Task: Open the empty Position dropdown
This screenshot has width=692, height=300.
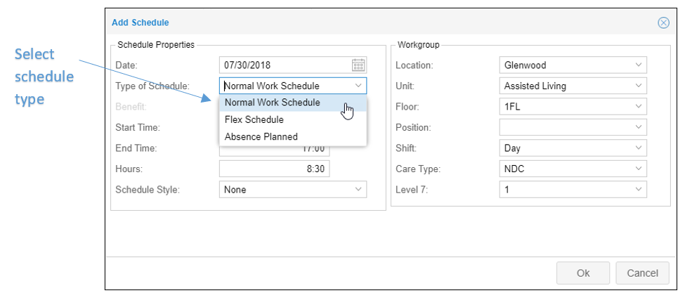Action: (573, 127)
